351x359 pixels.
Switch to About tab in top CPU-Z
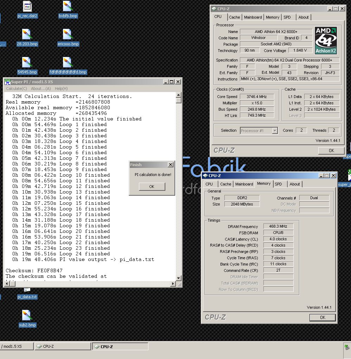pos(303,17)
